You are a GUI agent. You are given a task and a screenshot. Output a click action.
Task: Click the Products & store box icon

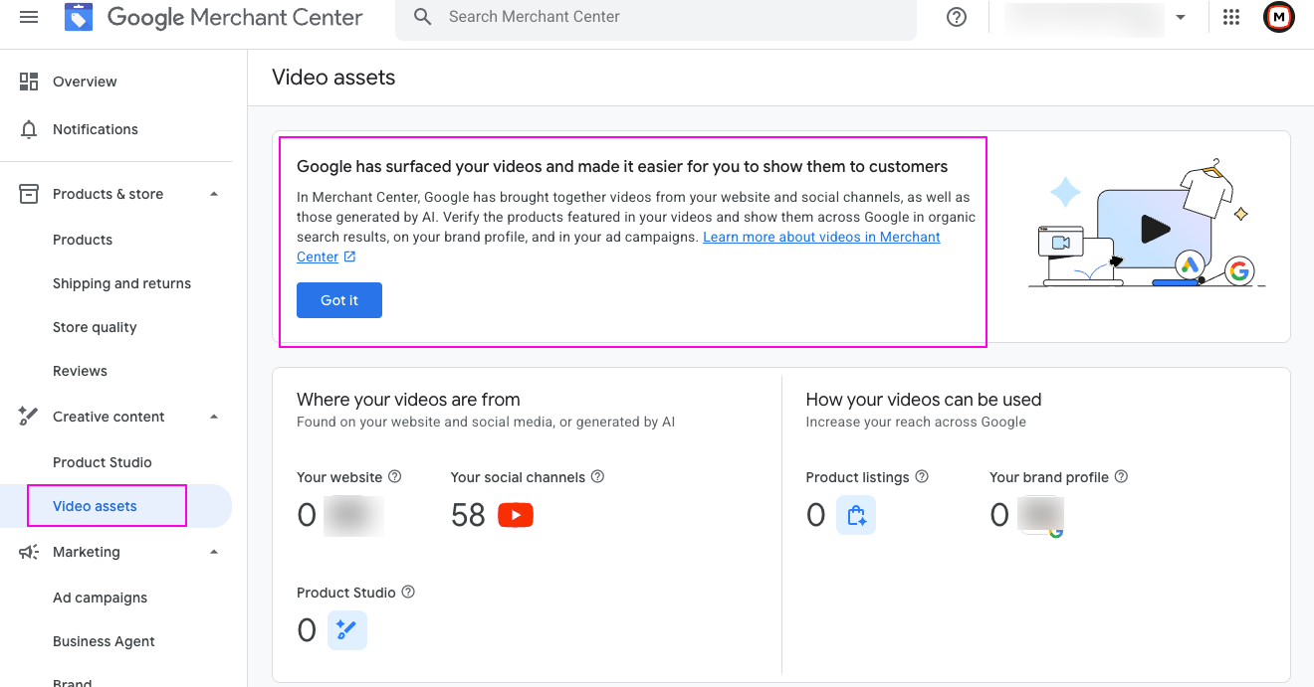[x=29, y=194]
